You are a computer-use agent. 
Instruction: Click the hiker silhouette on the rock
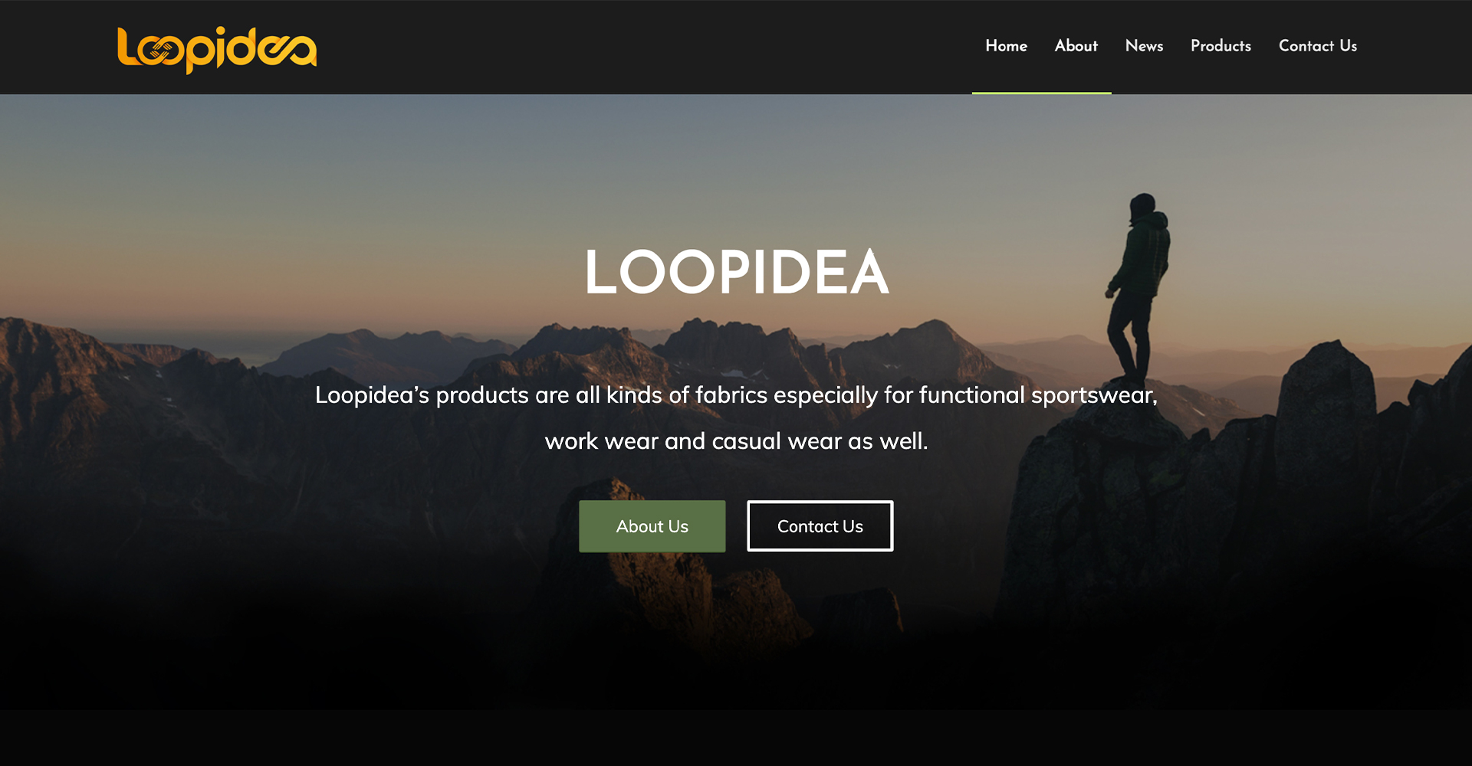pyautogui.click(x=1138, y=287)
